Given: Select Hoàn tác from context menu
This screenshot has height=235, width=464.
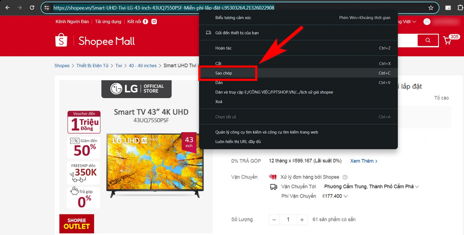Looking at the screenshot, I should (298, 48).
